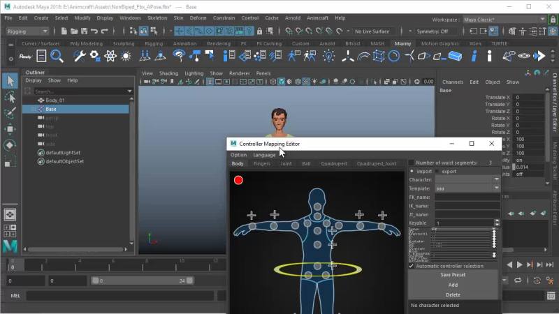Click the play backwards button
This screenshot has height=314, width=559.
click(x=510, y=264)
